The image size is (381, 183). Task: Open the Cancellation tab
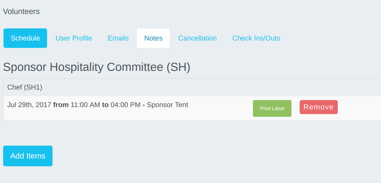[197, 38]
